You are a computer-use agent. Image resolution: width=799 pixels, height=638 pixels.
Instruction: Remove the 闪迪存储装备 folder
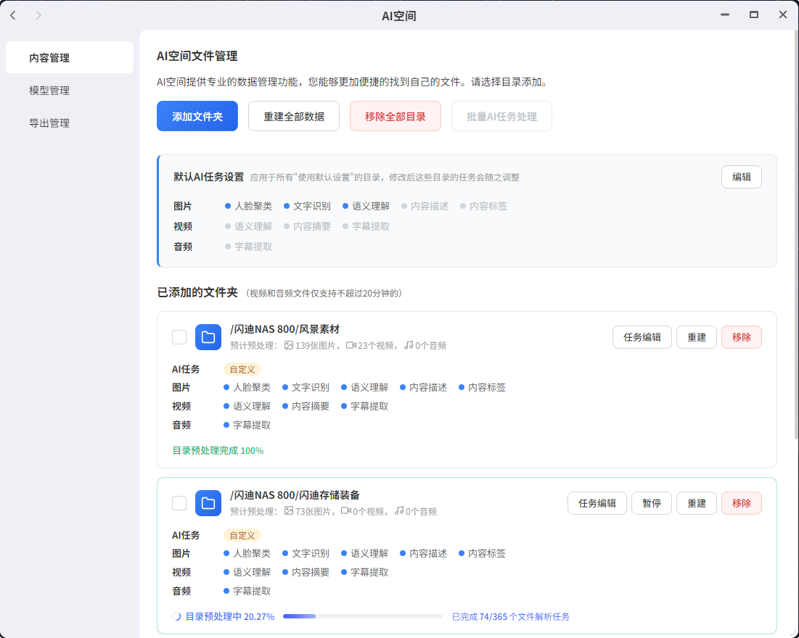click(742, 503)
